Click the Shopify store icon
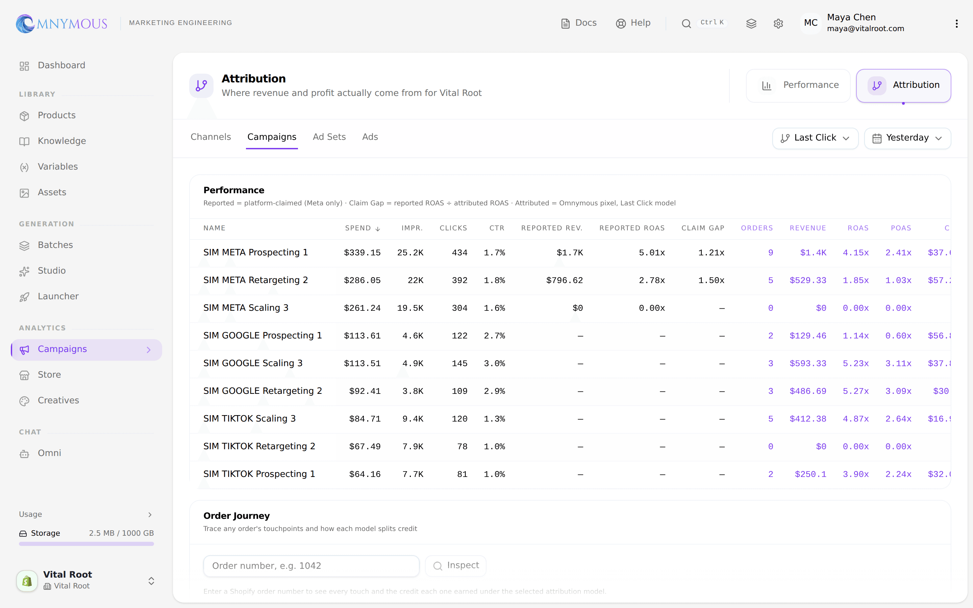This screenshot has height=608, width=973. [x=27, y=581]
